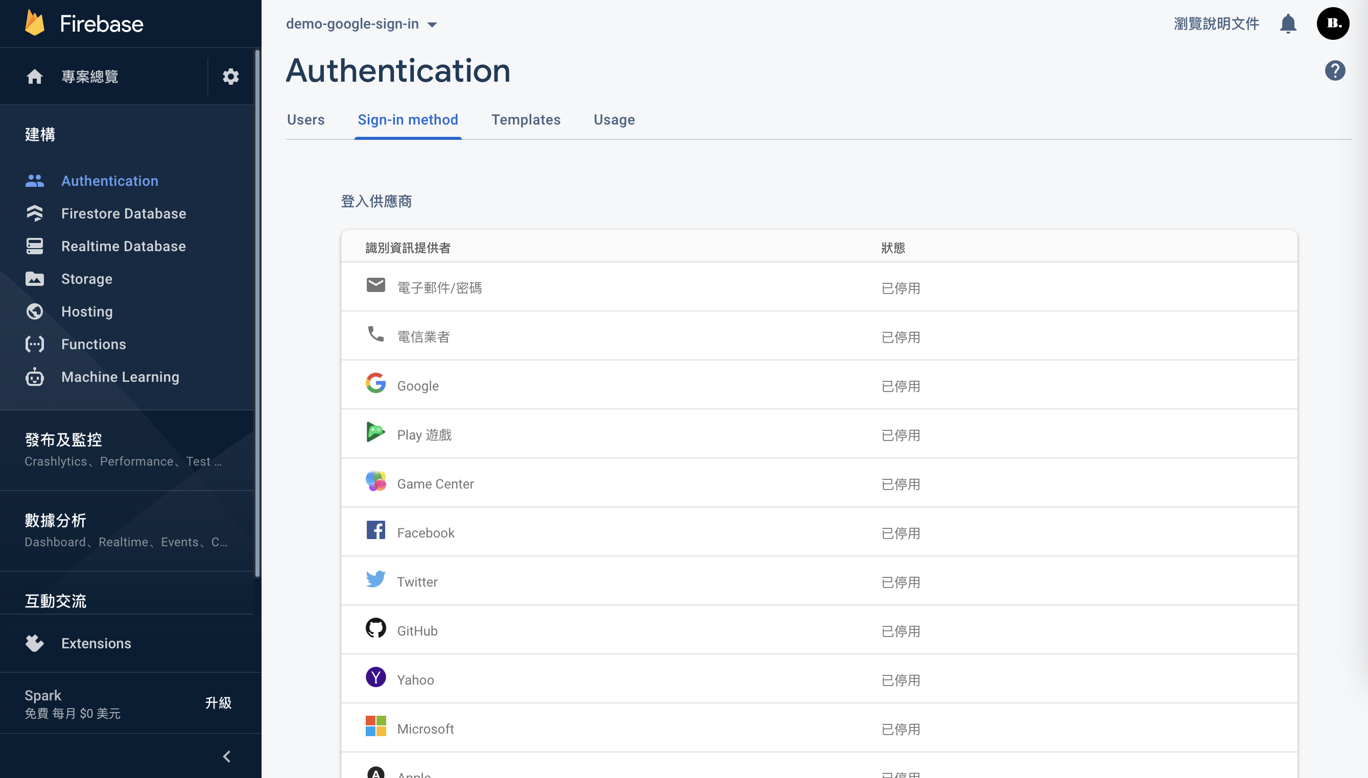
Task: Open the help question mark icon
Action: click(1334, 70)
